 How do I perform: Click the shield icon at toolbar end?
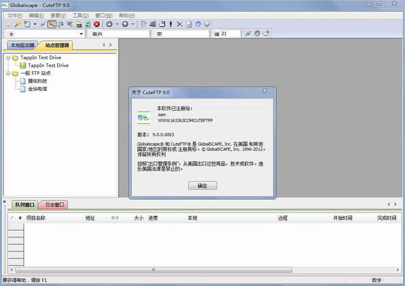[207, 24]
